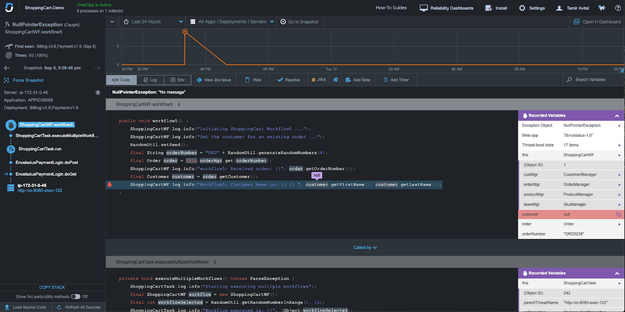Switch to the Code tab
Viewport: 625px width, 312px height.
coord(121,80)
